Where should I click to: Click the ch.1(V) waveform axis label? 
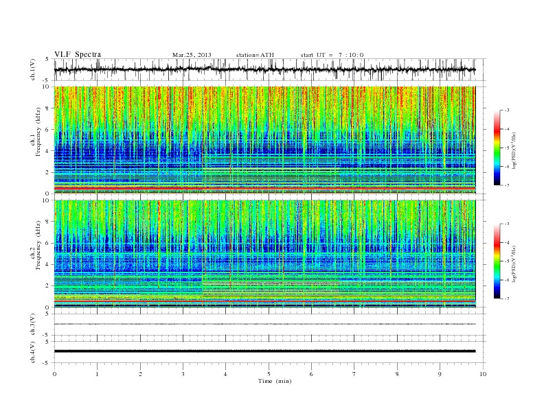(33, 69)
